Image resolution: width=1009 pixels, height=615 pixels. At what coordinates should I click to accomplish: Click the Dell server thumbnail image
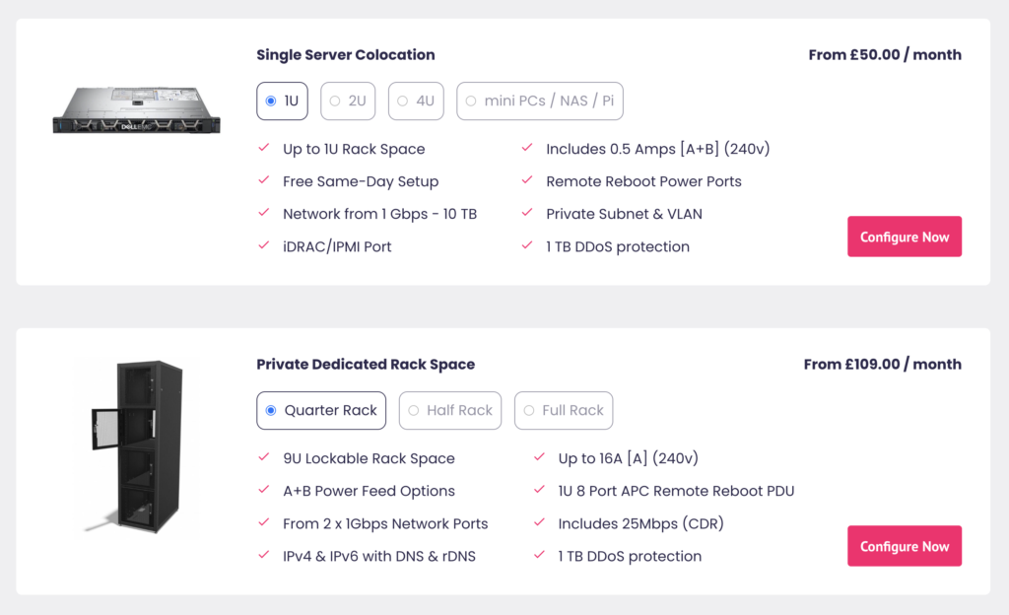click(x=135, y=108)
